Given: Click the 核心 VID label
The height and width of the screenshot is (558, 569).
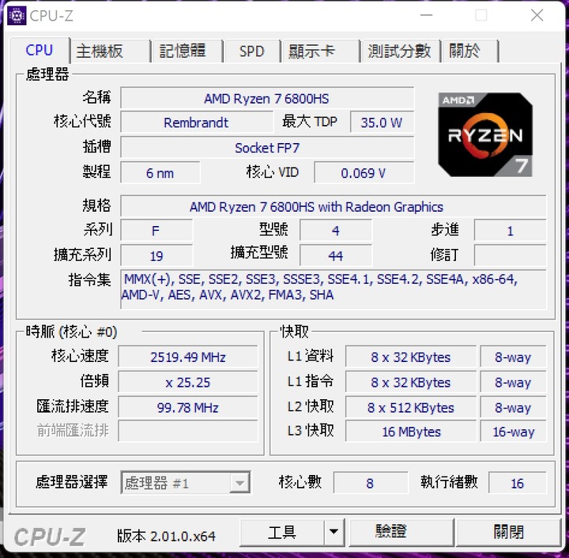Looking at the screenshot, I should pos(273,172).
